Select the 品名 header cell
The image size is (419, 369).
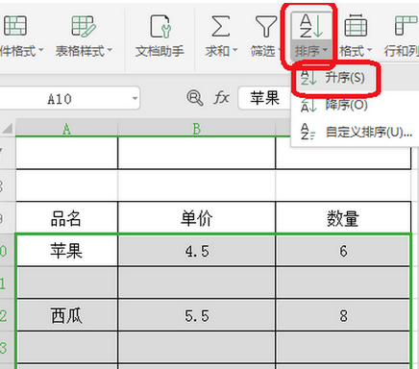(66, 218)
